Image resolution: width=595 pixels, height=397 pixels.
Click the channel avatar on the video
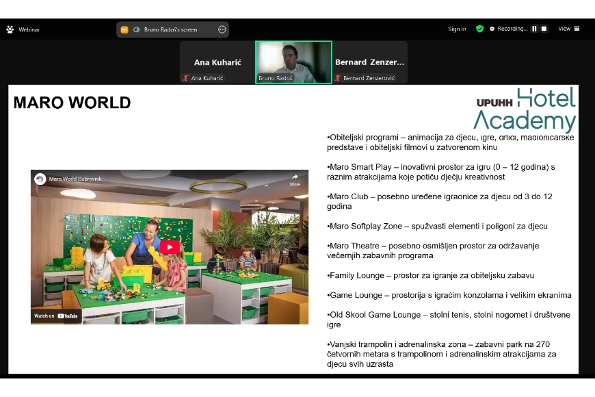(40, 179)
